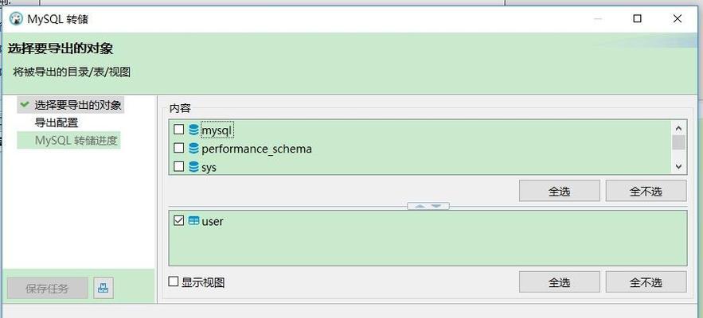Click the database list scrollbar thumb

click(x=678, y=143)
